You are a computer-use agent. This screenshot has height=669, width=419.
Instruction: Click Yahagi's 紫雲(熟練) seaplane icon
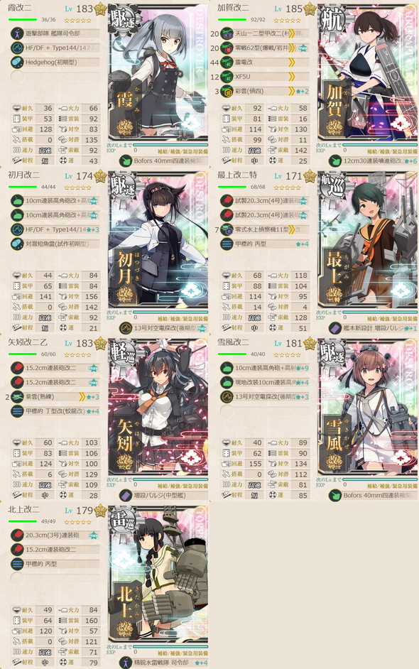coord(17,396)
